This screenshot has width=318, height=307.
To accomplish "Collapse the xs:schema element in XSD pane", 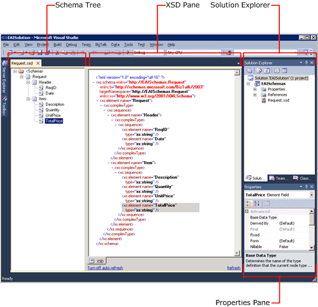I will pos(94,82).
